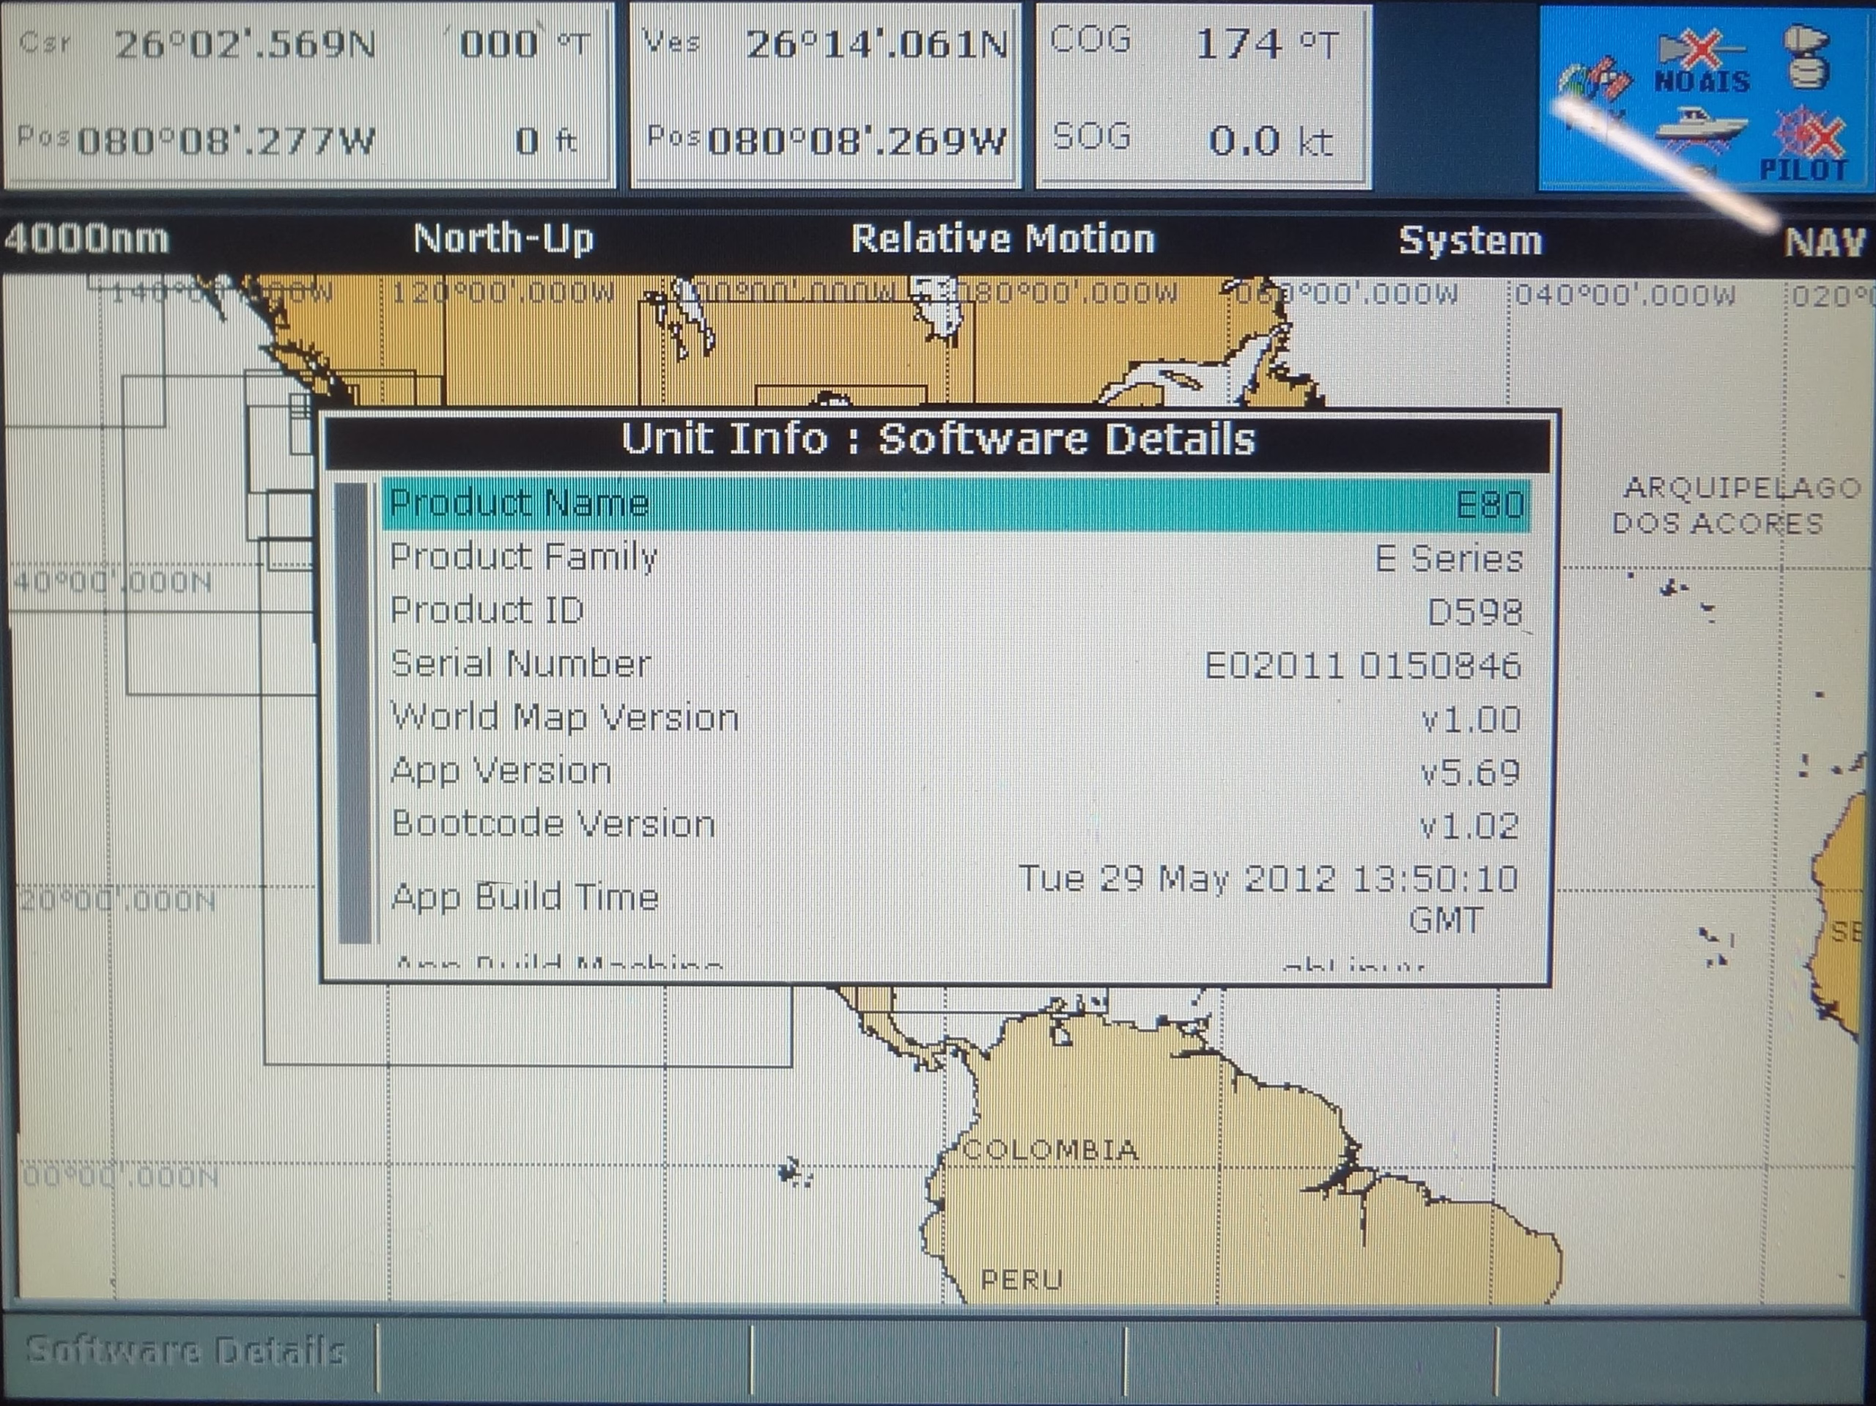Click the Relative Motion mode label
Screen dimensions: 1876x1406
click(x=1002, y=239)
